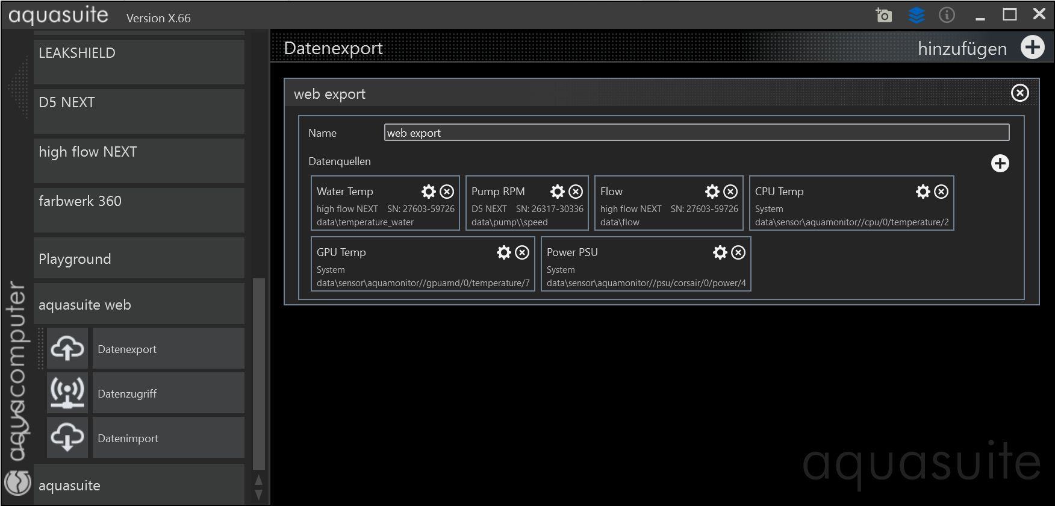Open the info icon in title bar

point(947,15)
